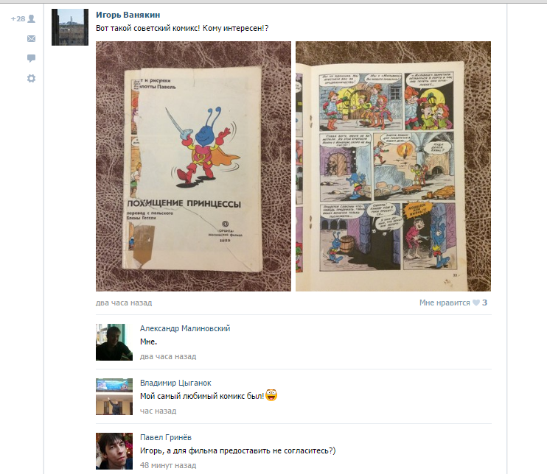The height and width of the screenshot is (474, 547).
Task: Open the settings gear icon
Action: 31,78
